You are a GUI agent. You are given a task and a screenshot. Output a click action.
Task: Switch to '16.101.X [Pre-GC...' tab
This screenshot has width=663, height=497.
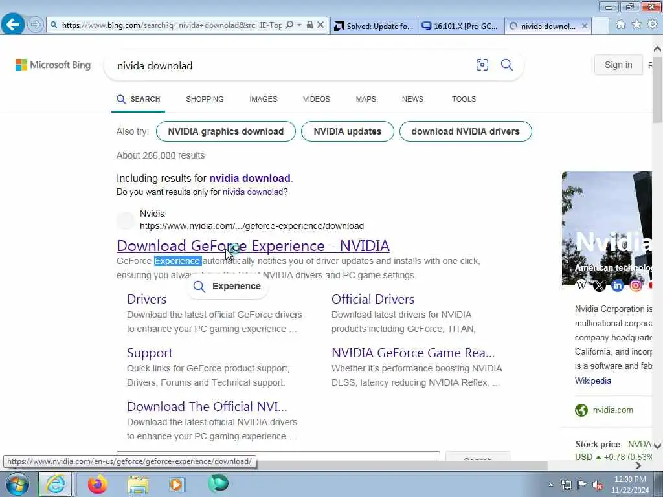tap(461, 26)
